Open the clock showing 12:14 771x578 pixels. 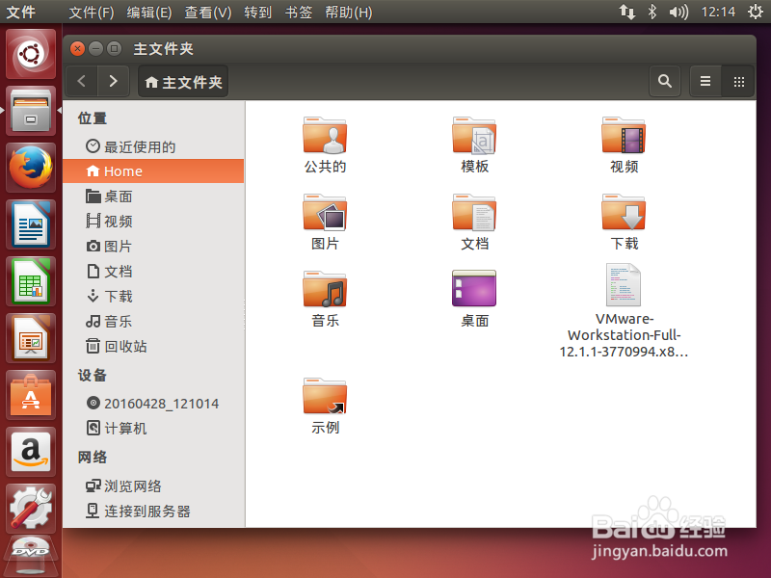click(717, 13)
